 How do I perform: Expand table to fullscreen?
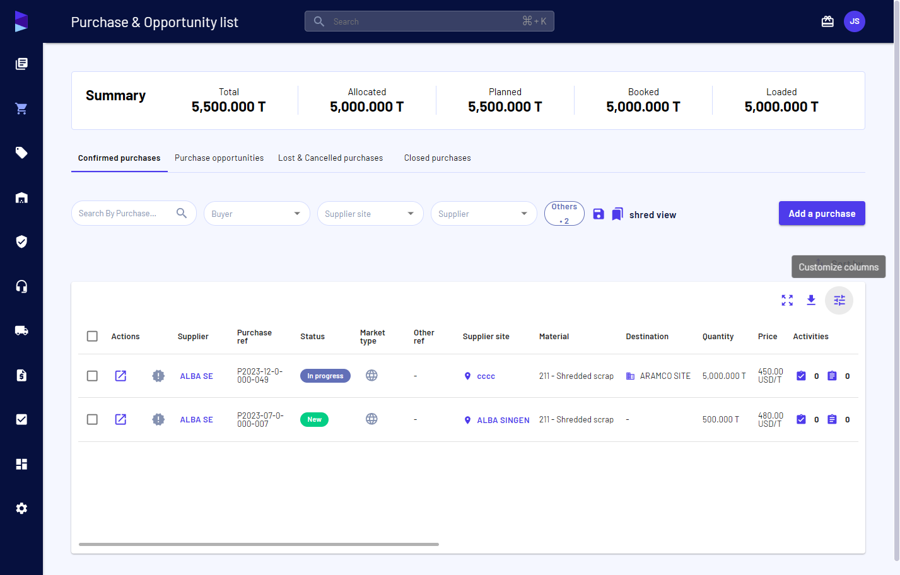point(787,300)
